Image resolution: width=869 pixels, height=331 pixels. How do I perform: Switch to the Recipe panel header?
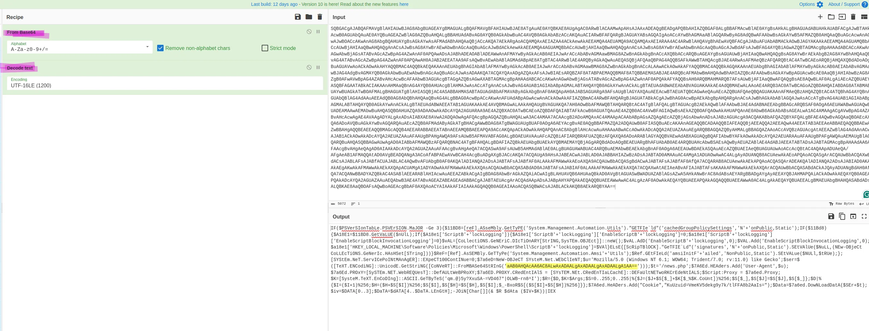tap(15, 17)
